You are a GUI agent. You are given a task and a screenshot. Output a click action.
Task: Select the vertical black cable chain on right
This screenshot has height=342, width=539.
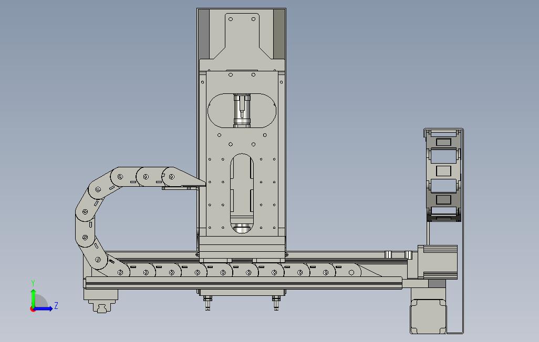click(x=443, y=176)
